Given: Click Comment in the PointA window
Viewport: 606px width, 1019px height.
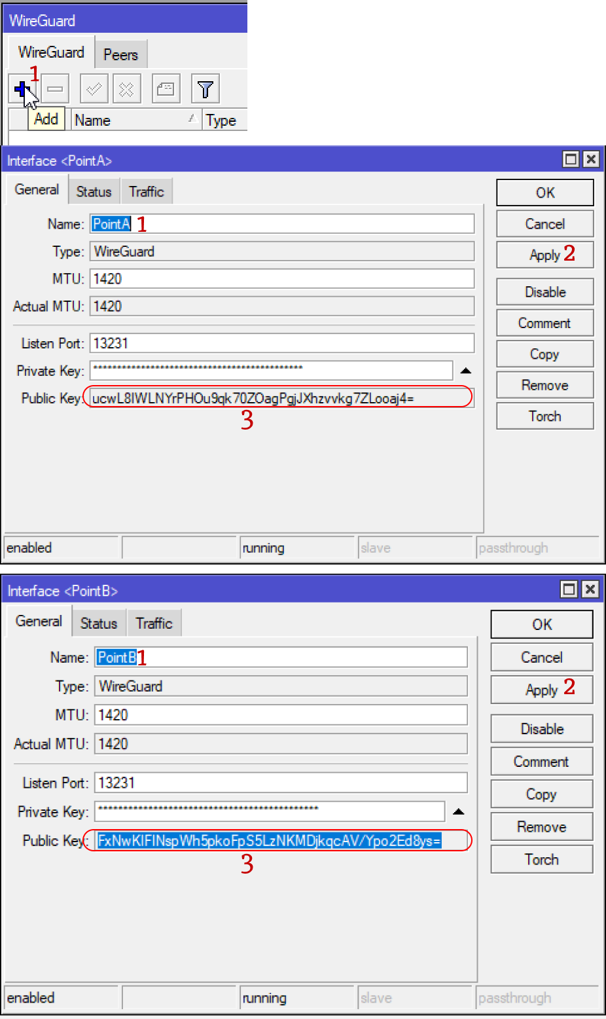Looking at the screenshot, I should 545,323.
